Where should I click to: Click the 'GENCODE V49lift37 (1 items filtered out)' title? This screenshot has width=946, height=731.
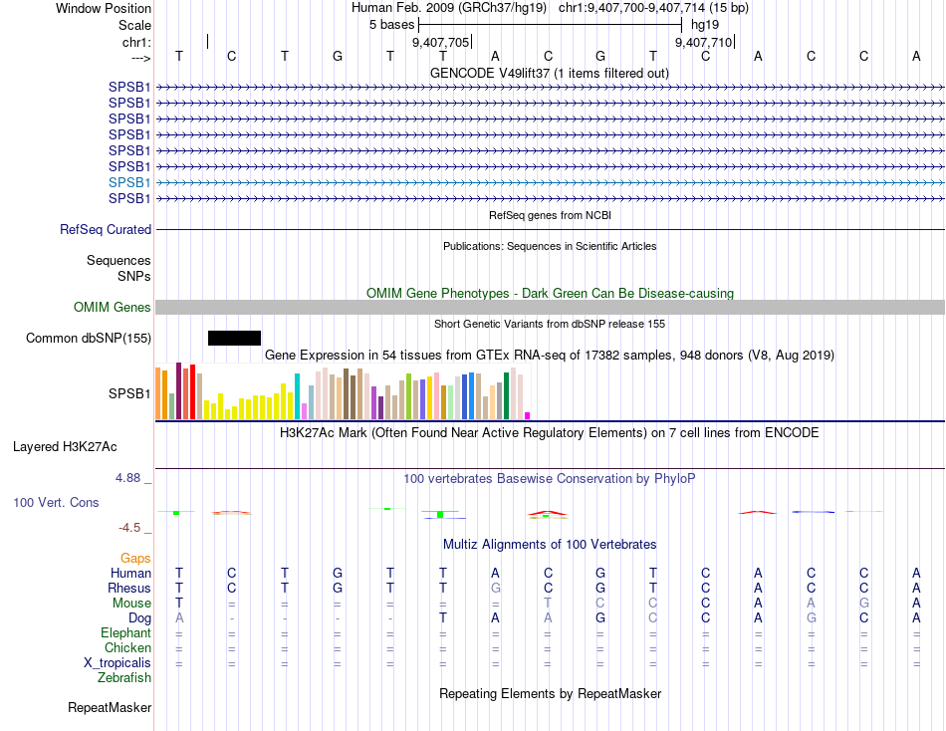(x=550, y=73)
